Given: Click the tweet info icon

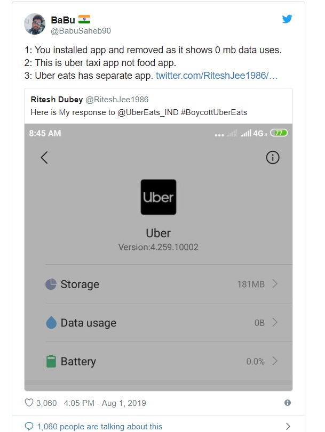Looking at the screenshot, I should tap(288, 403).
